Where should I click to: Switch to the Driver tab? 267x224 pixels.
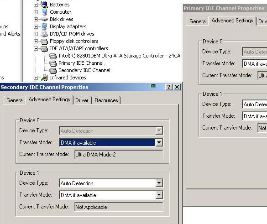click(x=82, y=100)
